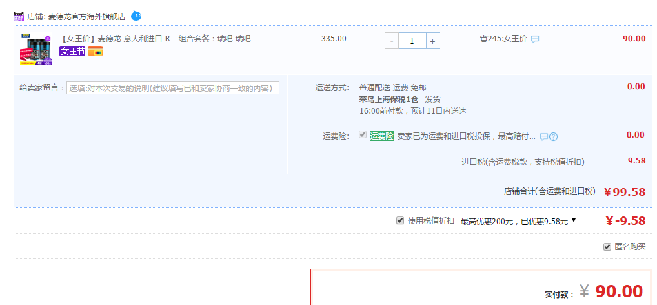Screen dimensions: 657x305
Task: Click the 普通配送 运费 免邮 shipping text
Action: click(392, 88)
